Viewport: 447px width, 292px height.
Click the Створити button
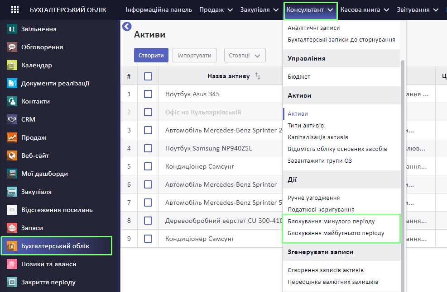[151, 55]
